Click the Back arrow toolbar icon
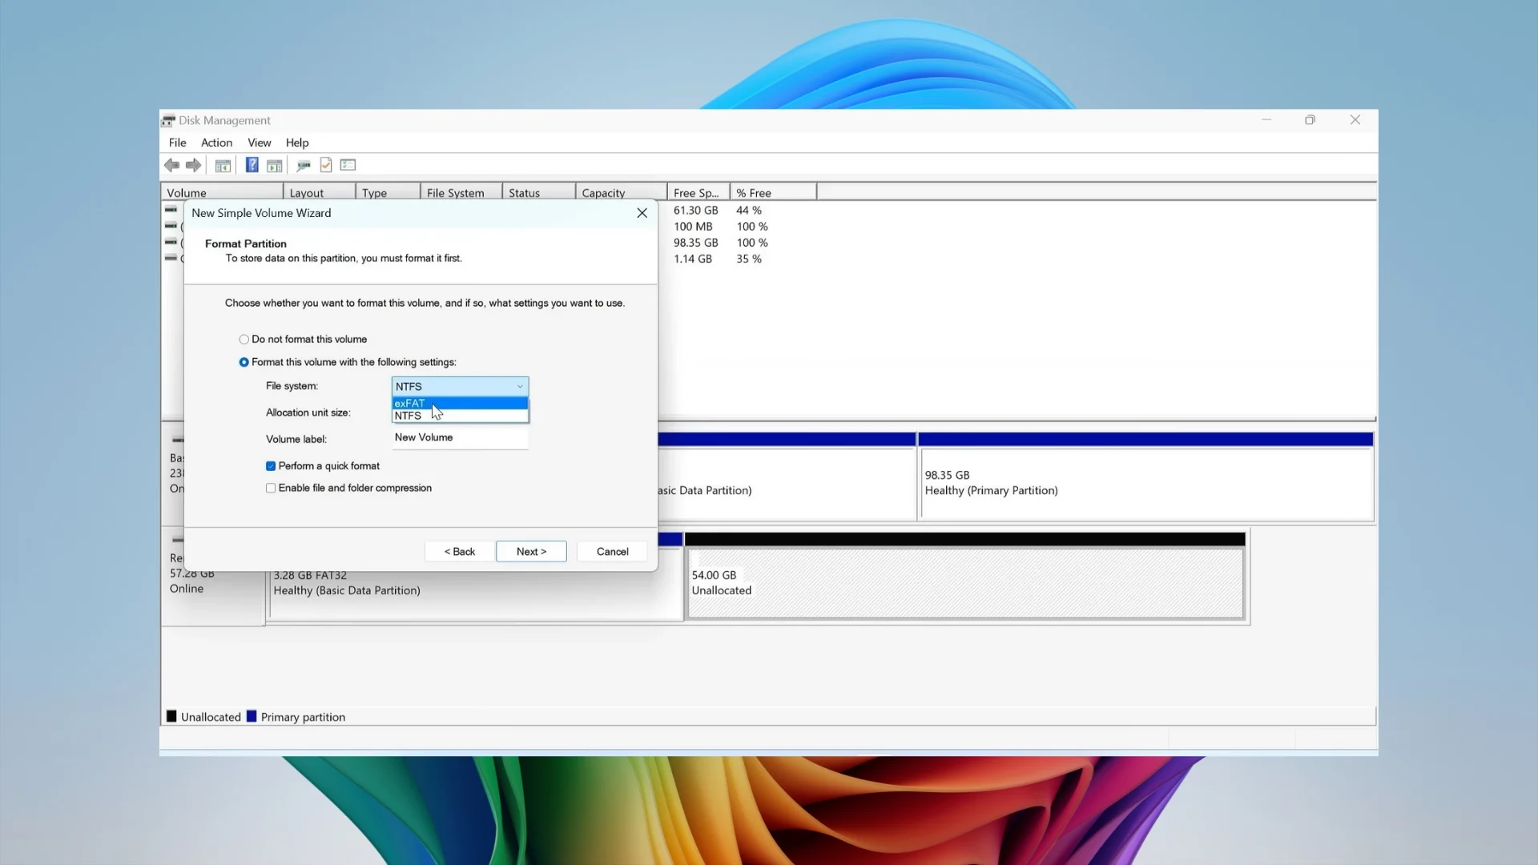This screenshot has width=1538, height=865. pyautogui.click(x=171, y=165)
